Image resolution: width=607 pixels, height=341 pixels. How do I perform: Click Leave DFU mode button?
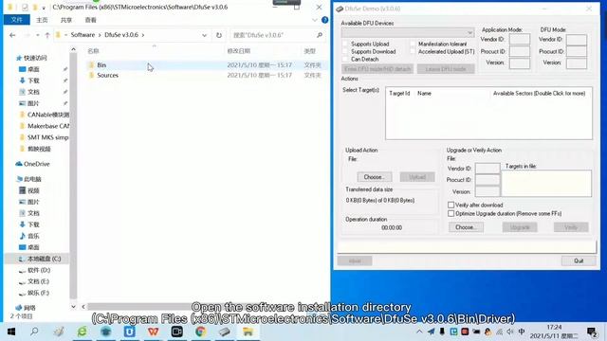click(446, 69)
